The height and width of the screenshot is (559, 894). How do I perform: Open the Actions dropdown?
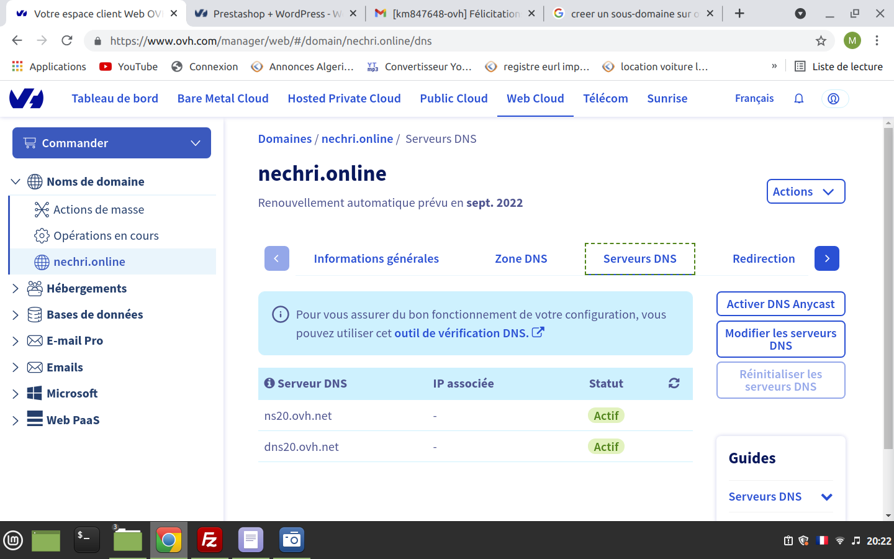pyautogui.click(x=806, y=191)
